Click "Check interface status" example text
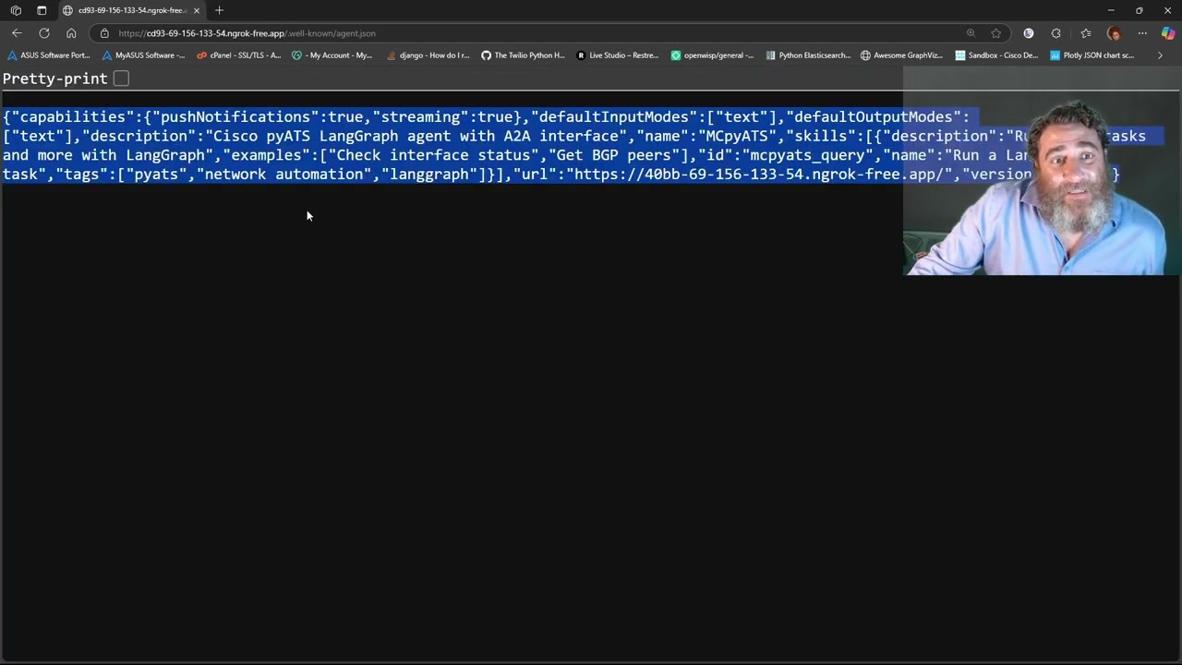The height and width of the screenshot is (665, 1182). tap(434, 155)
